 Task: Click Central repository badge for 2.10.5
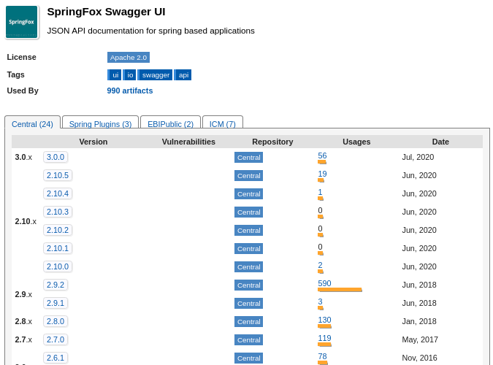point(249,176)
